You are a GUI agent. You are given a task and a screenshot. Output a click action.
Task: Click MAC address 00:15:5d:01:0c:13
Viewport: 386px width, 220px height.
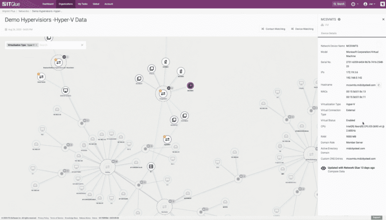pyautogui.click(x=356, y=91)
